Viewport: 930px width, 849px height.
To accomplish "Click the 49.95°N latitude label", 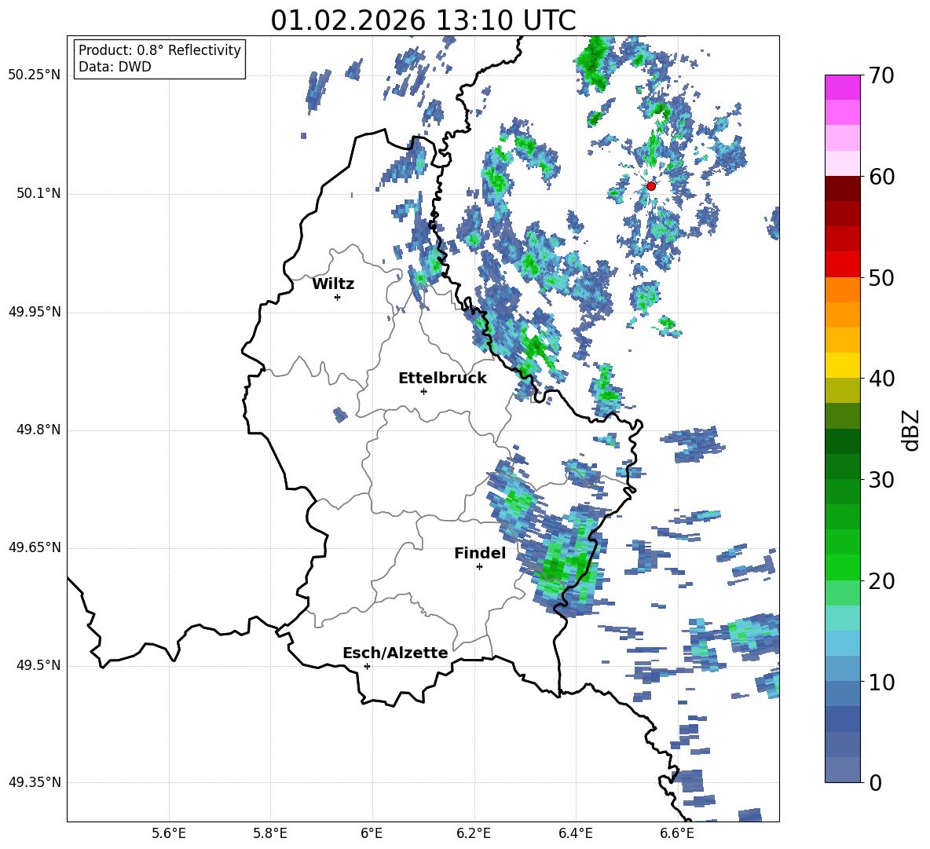I will tap(35, 312).
